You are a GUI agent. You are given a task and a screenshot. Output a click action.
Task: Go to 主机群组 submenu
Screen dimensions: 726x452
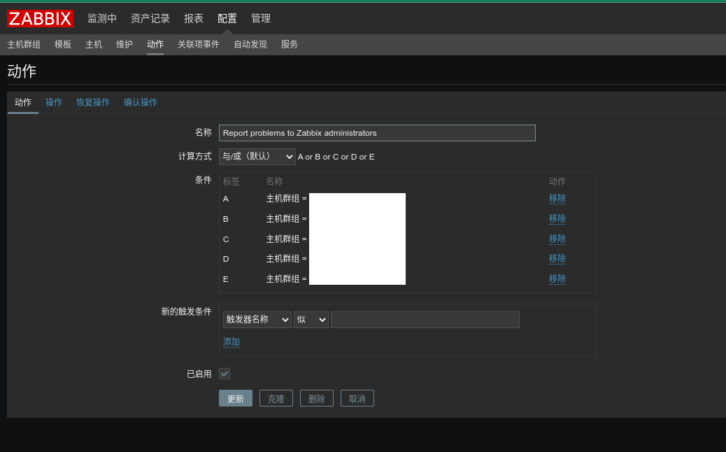coord(24,45)
